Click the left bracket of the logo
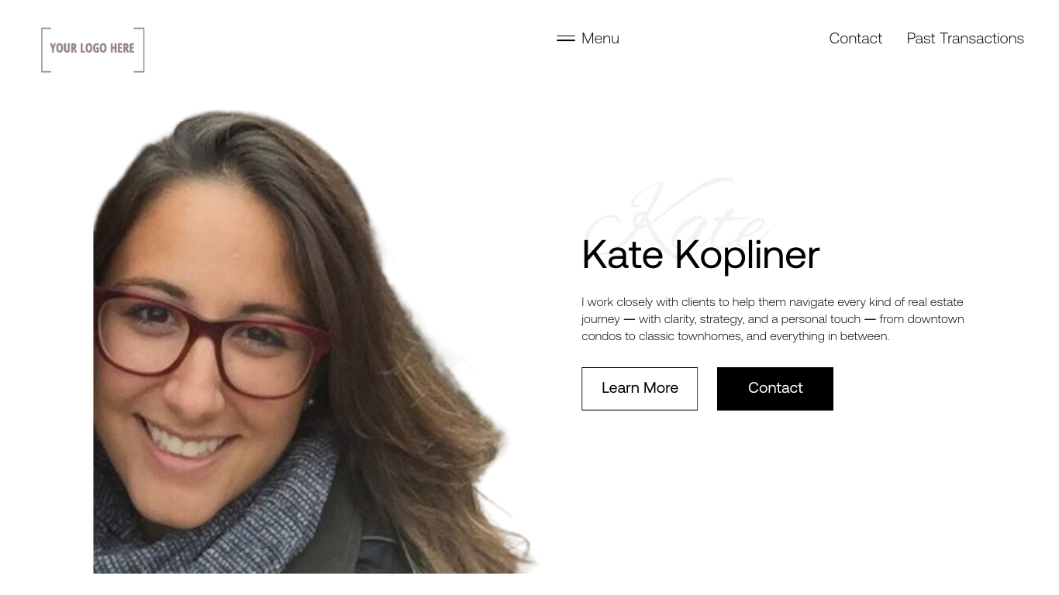This screenshot has width=1059, height=595. [x=46, y=50]
